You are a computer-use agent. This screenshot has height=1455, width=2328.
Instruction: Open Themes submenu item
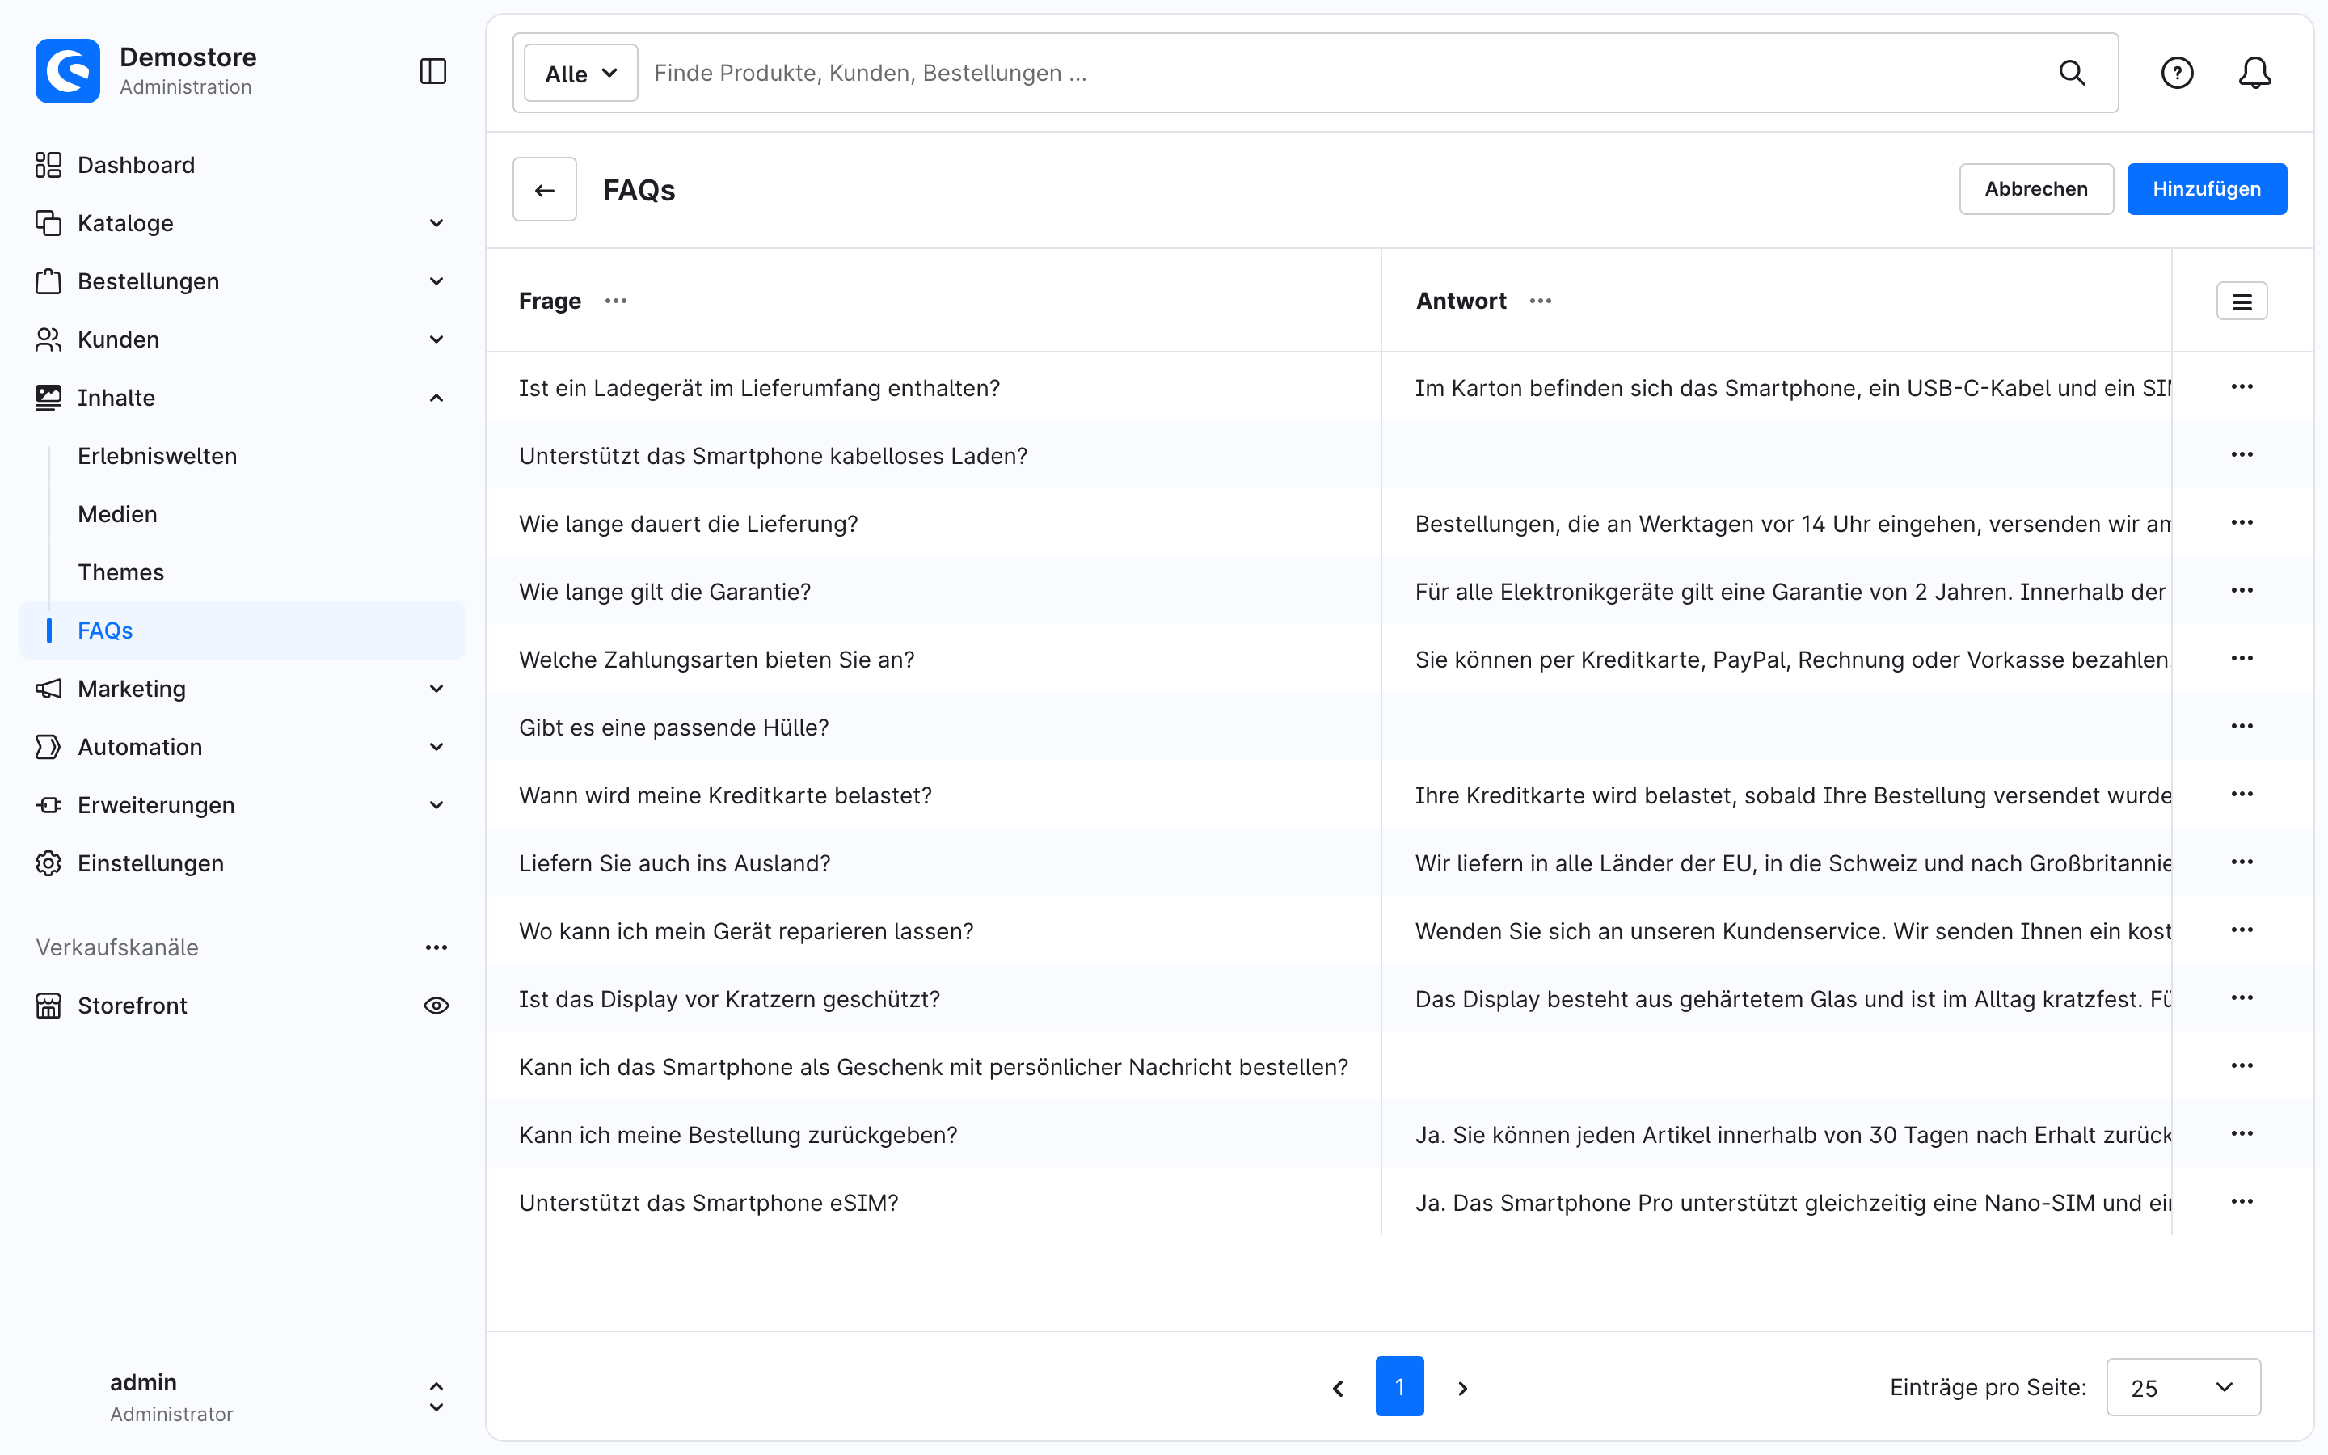[x=120, y=572]
